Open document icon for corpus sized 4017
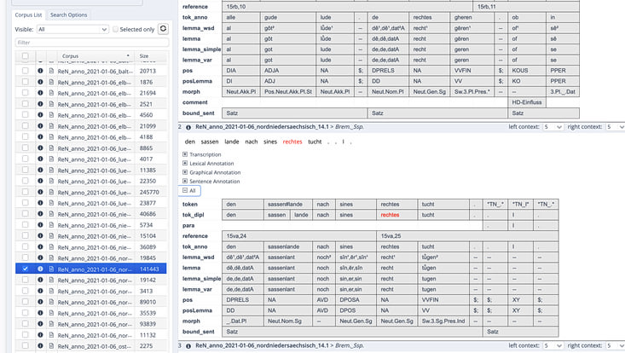The height and width of the screenshot is (353, 625). point(51,159)
